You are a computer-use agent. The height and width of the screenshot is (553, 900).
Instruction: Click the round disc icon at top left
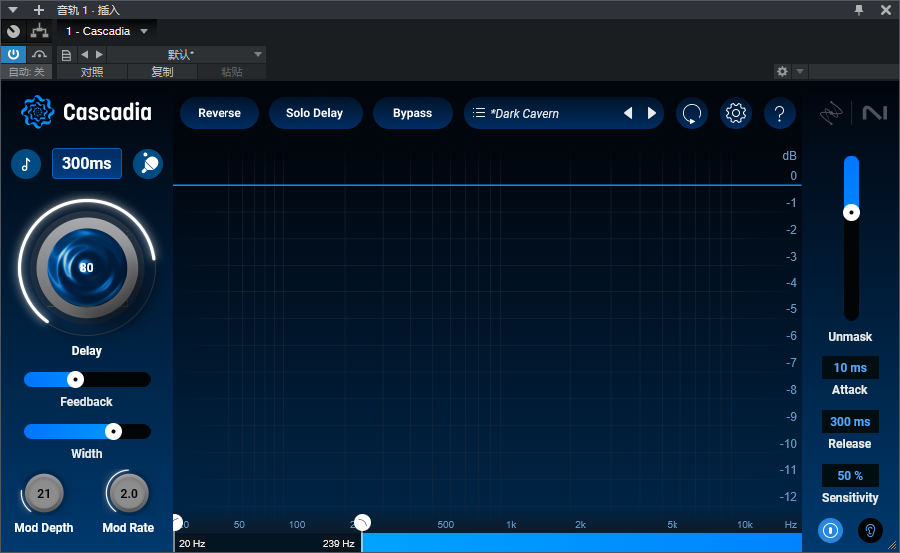(13, 31)
